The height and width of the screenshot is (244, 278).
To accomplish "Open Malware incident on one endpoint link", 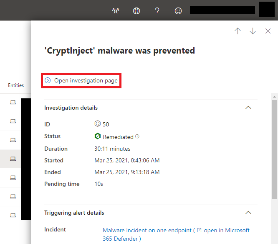I will pos(147,230).
